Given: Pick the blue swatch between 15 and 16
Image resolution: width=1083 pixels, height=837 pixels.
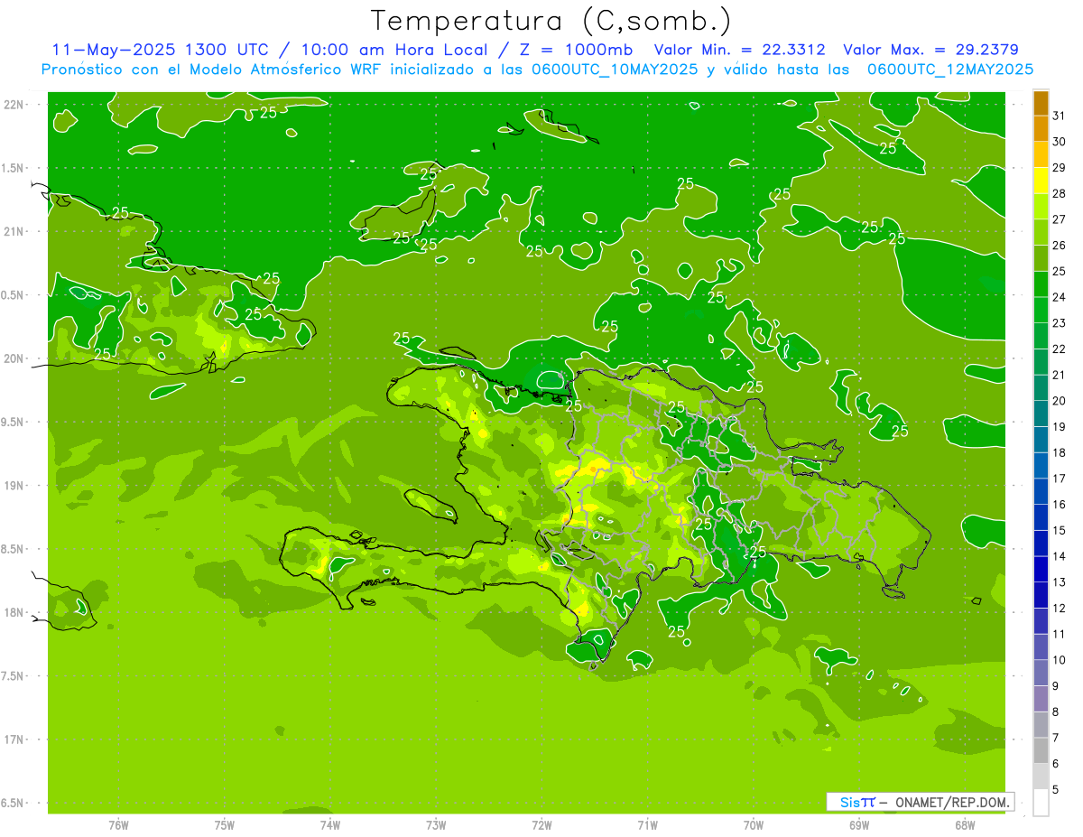Looking at the screenshot, I should point(1041,517).
